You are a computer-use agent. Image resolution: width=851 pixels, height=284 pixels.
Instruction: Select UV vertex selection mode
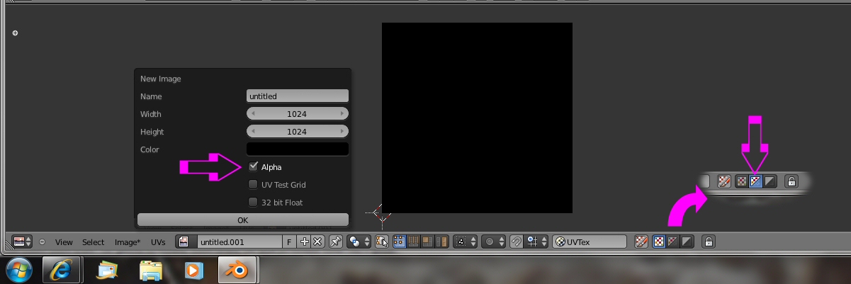399,242
